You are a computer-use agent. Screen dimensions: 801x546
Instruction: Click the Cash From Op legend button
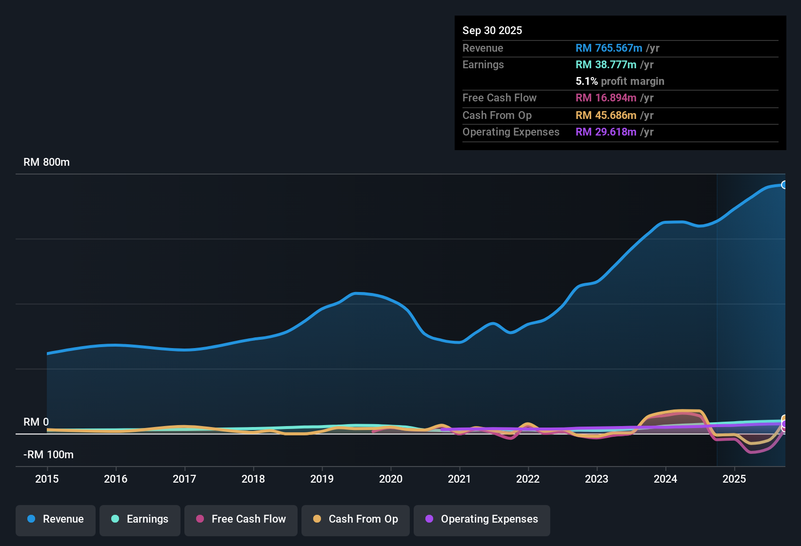tap(355, 520)
